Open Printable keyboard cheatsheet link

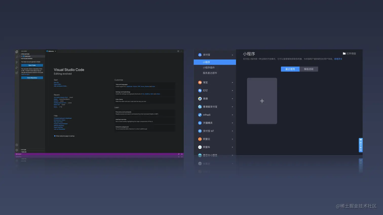(63, 118)
